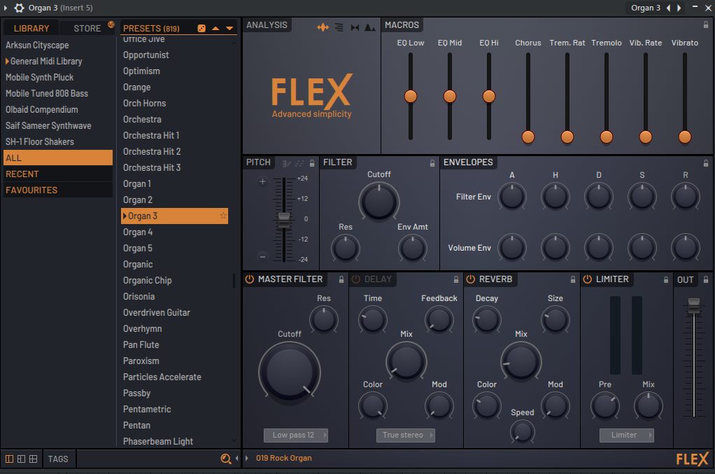
Task: Toggle the Reverb power button
Action: coord(471,279)
